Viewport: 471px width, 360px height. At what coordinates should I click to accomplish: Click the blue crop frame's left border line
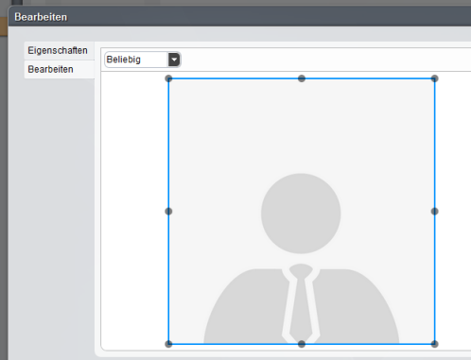168,145
